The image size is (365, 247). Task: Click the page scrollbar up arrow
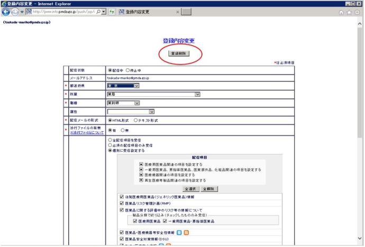[360, 24]
